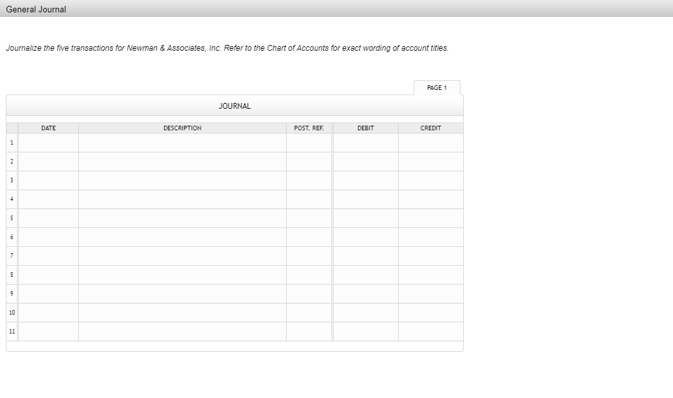
Task: Activate the Credit cell in row 8
Action: click(x=431, y=275)
